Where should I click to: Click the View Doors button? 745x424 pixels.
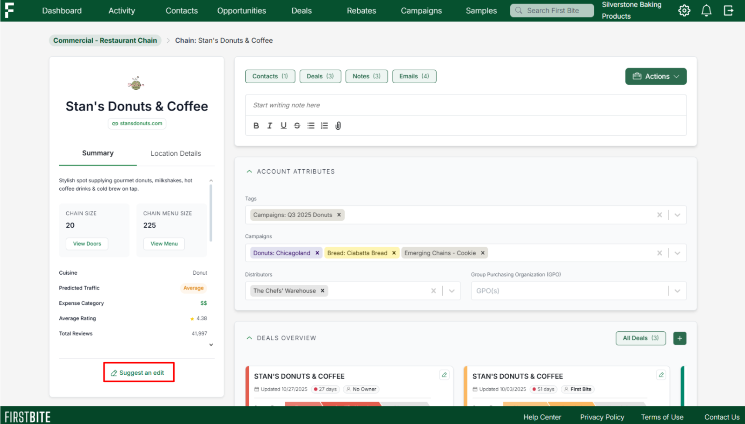pos(87,244)
